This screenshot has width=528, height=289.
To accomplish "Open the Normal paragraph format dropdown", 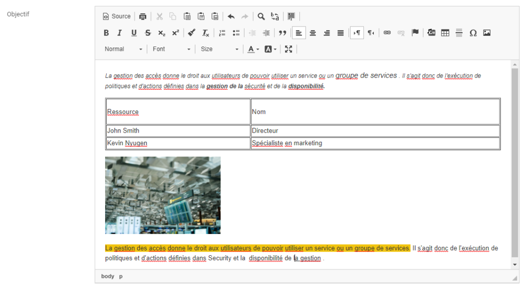I will tap(123, 49).
